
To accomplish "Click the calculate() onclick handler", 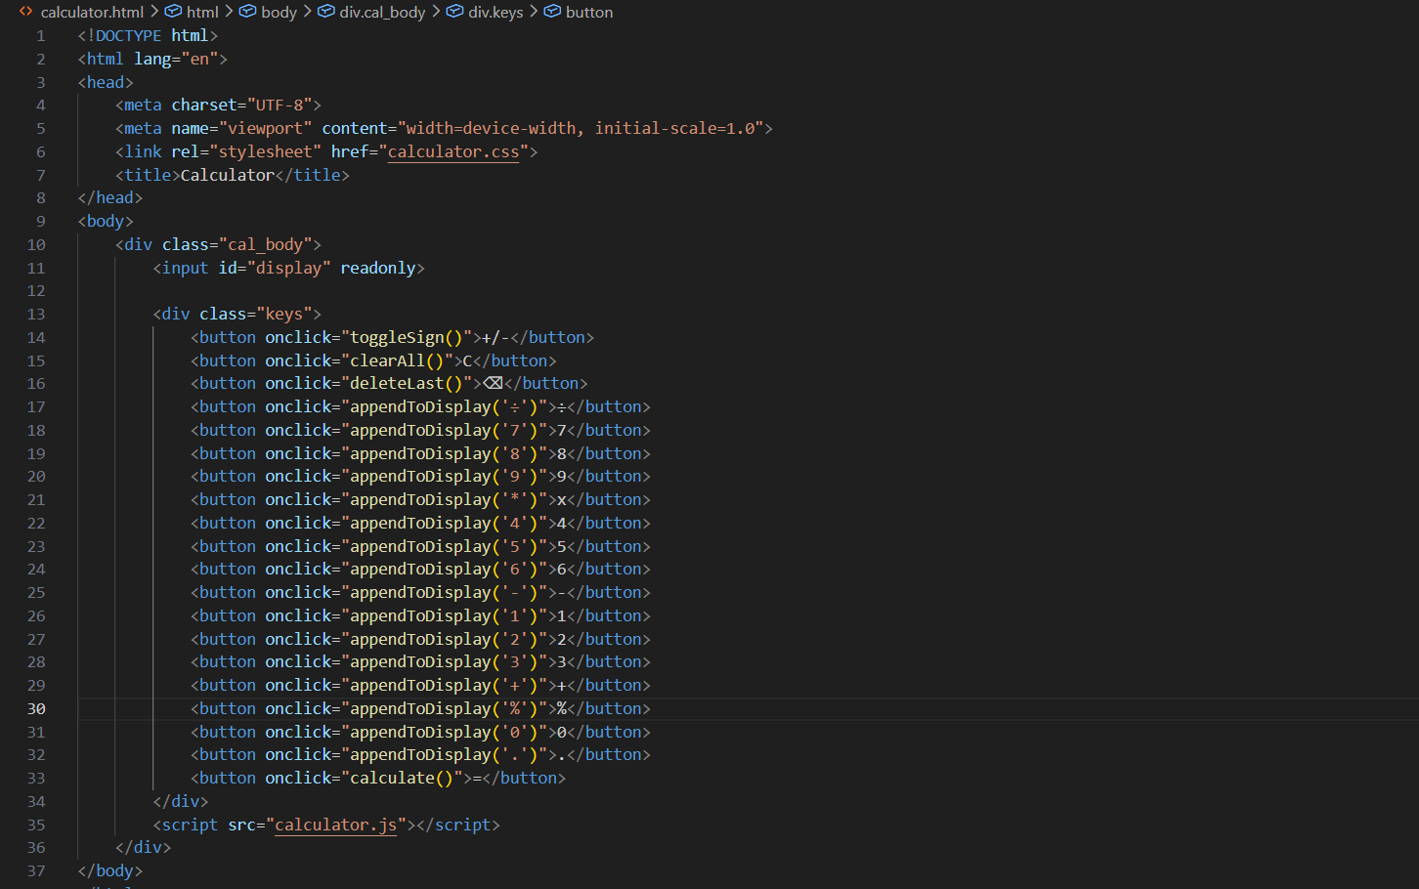I will pyautogui.click(x=401, y=778).
